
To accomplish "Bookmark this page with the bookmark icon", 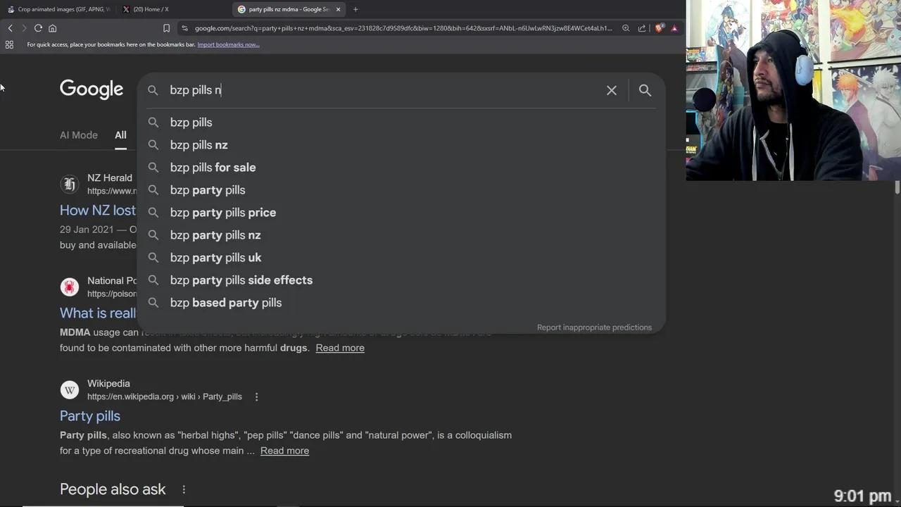I will pos(166,28).
